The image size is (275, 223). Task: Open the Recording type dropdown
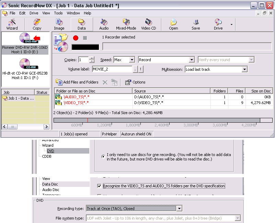pos(179,209)
